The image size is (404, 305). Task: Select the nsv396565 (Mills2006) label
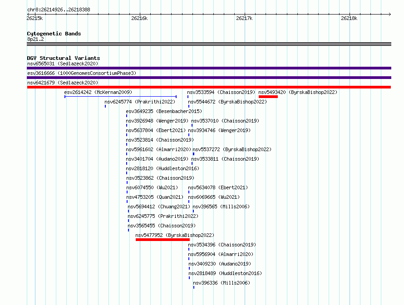[x=221, y=207]
